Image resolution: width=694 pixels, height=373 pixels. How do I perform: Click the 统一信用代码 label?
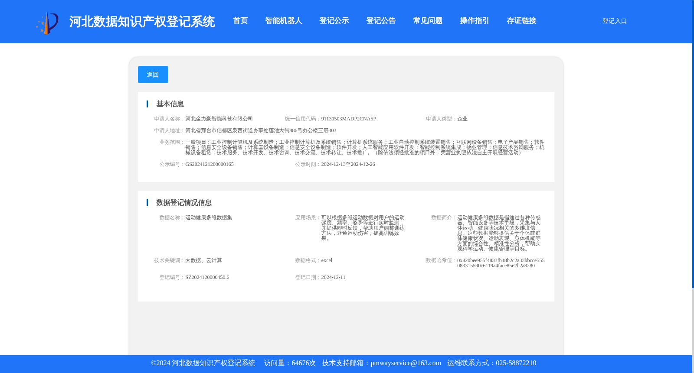click(303, 119)
